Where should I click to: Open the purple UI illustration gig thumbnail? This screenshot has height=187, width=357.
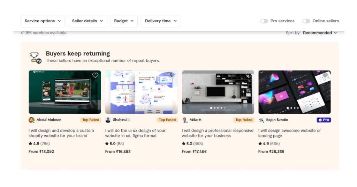click(x=142, y=92)
